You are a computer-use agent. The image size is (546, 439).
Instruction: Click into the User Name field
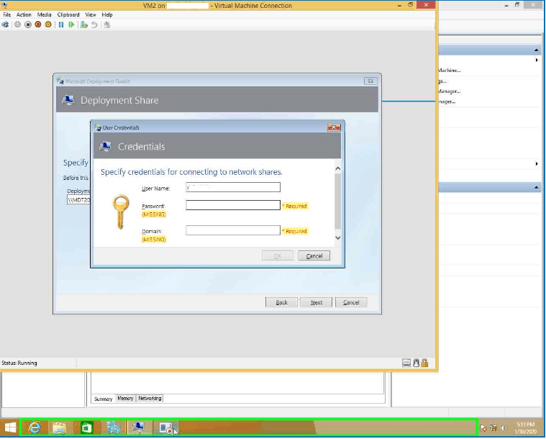[x=233, y=187]
